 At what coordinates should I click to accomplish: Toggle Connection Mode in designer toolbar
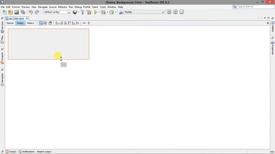pos(45,23)
